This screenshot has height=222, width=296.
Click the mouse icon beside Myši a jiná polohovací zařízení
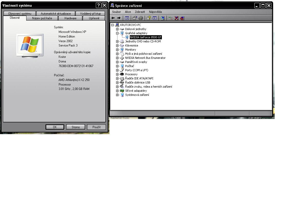point(122,54)
